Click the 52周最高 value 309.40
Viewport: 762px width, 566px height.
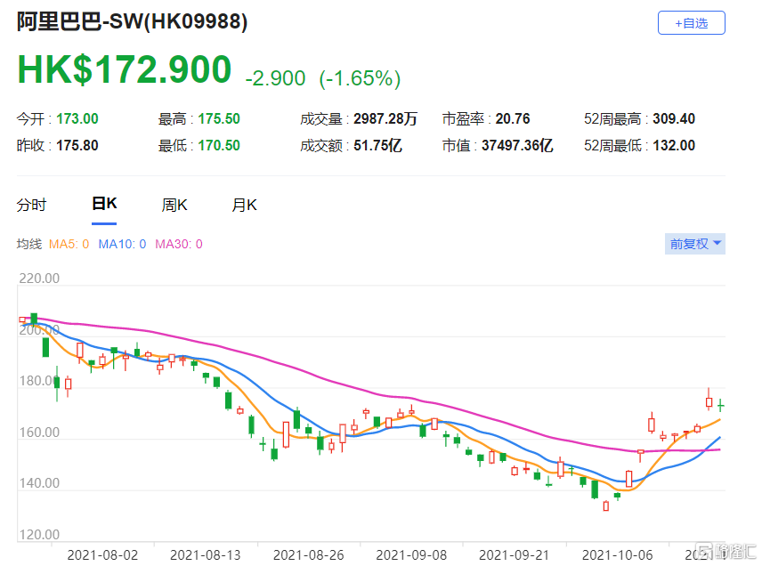pyautogui.click(x=674, y=118)
